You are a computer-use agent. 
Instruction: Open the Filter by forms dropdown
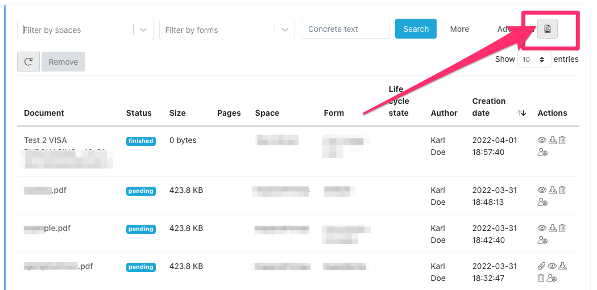285,30
